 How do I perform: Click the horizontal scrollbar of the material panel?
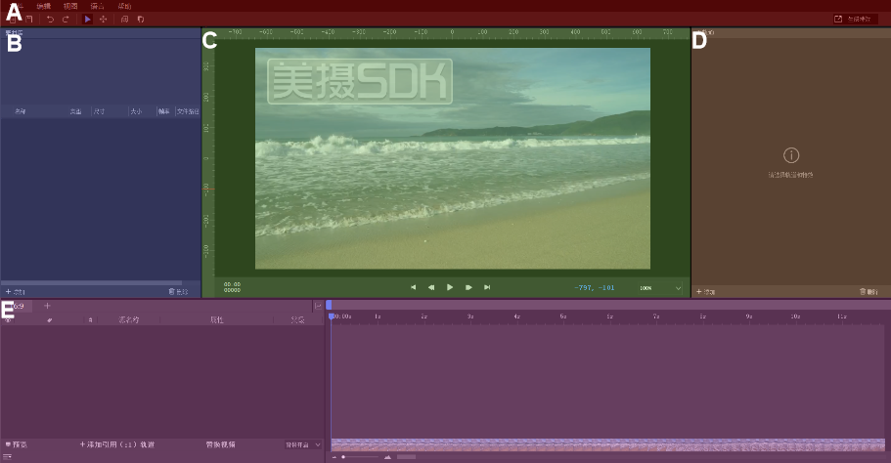[x=91, y=282]
